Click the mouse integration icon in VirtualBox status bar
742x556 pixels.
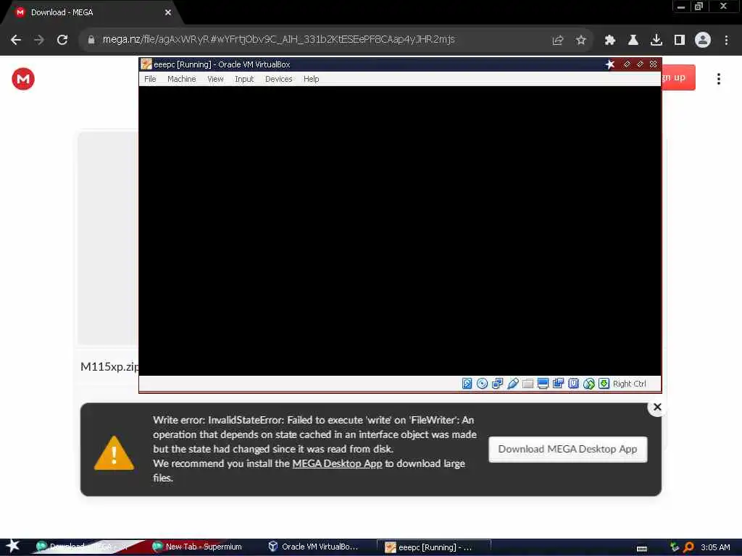pyautogui.click(x=588, y=384)
